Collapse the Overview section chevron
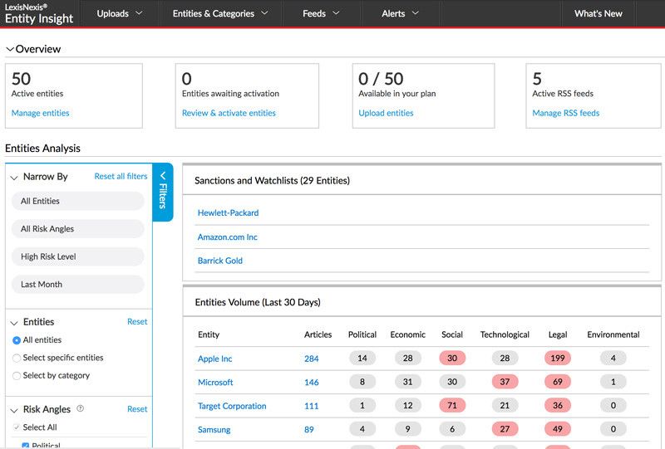Screen dimensions: 665x449 (x=10, y=50)
